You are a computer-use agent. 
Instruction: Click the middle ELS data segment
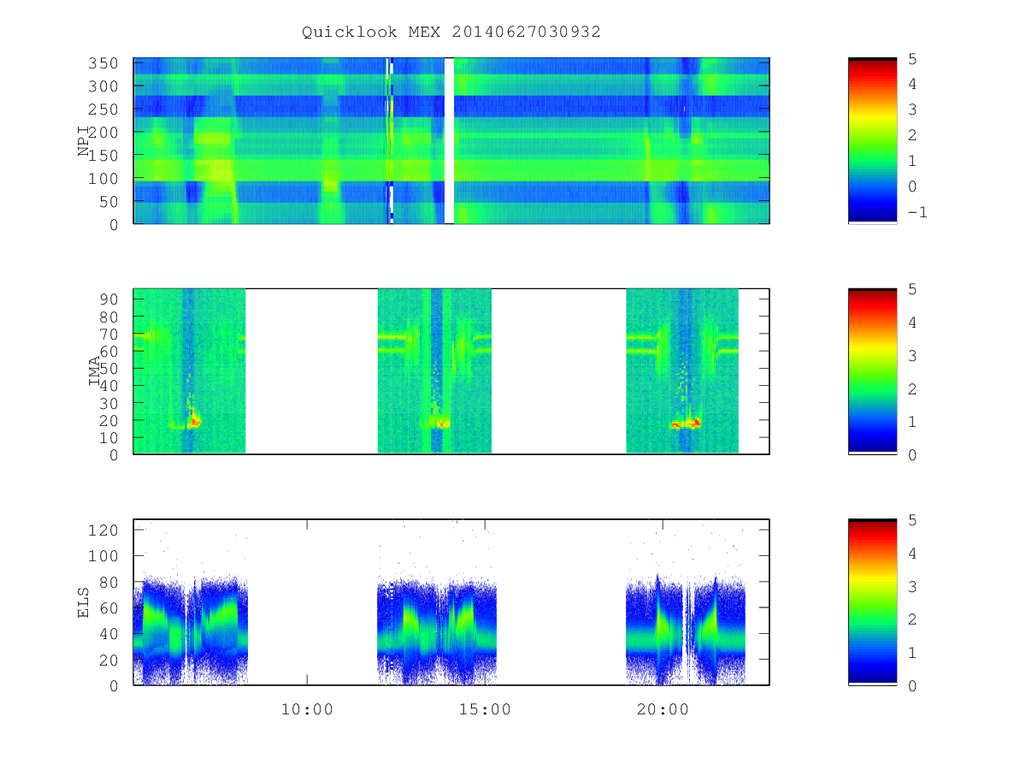click(x=437, y=631)
